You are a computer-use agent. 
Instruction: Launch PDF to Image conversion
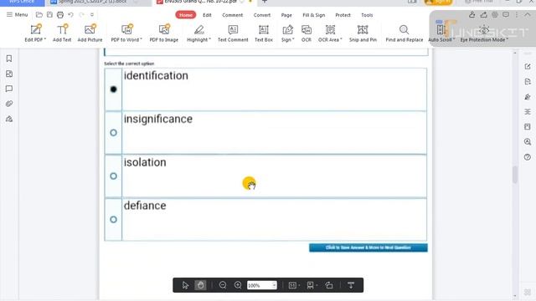click(164, 33)
